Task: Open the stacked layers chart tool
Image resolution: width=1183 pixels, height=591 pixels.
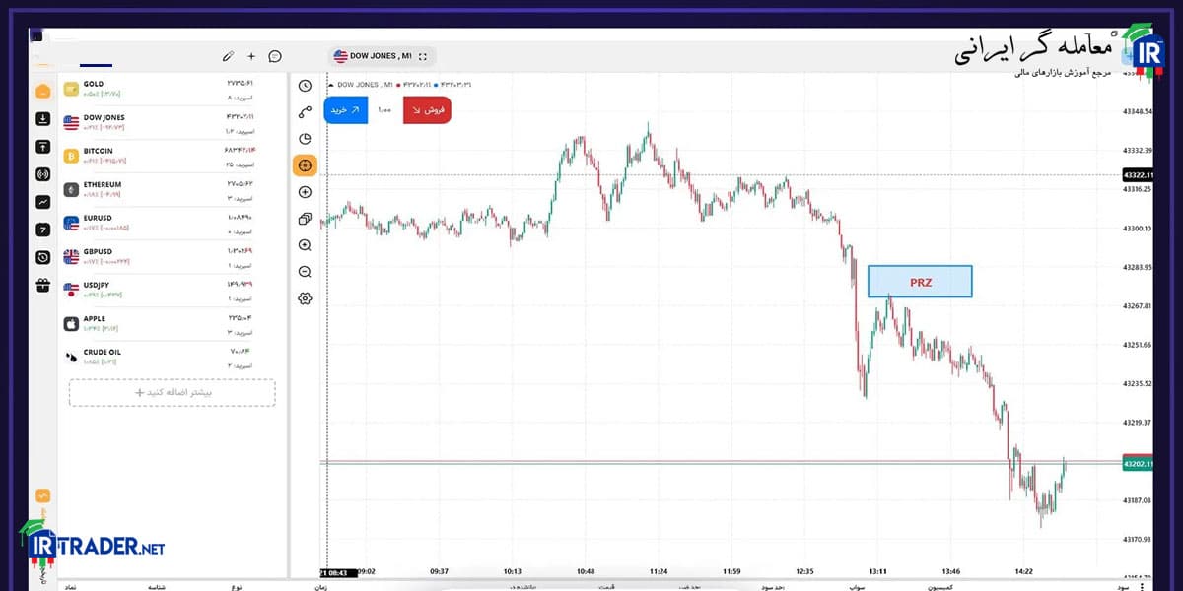Action: click(x=305, y=219)
